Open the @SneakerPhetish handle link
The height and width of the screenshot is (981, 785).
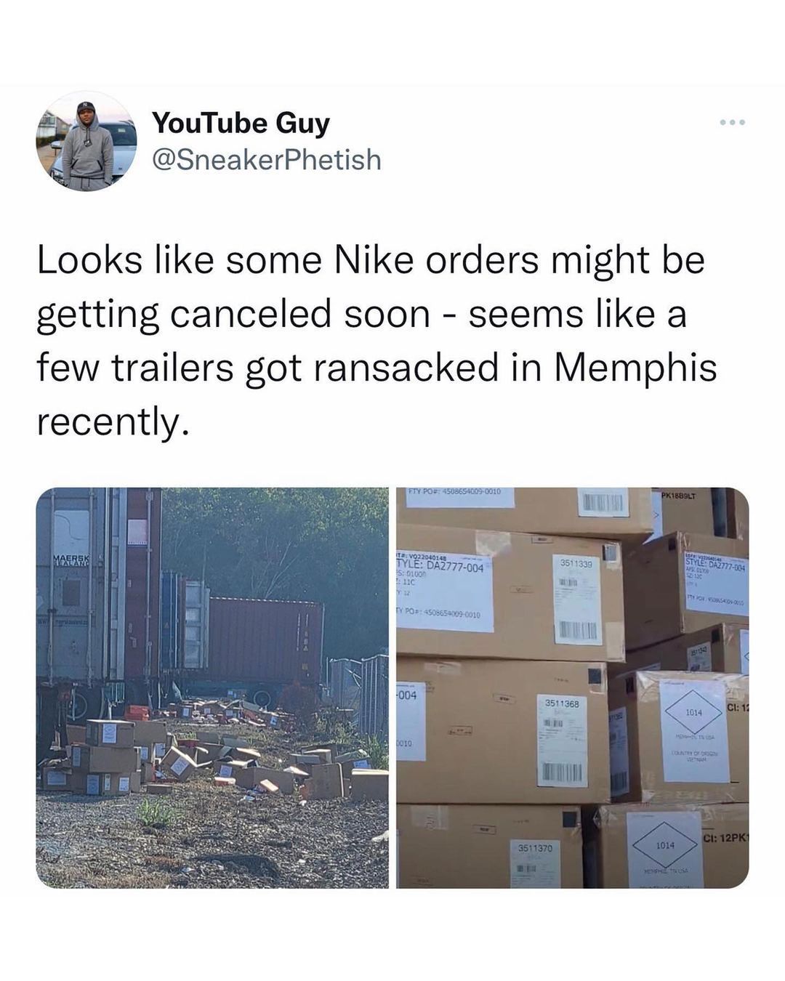click(x=266, y=159)
